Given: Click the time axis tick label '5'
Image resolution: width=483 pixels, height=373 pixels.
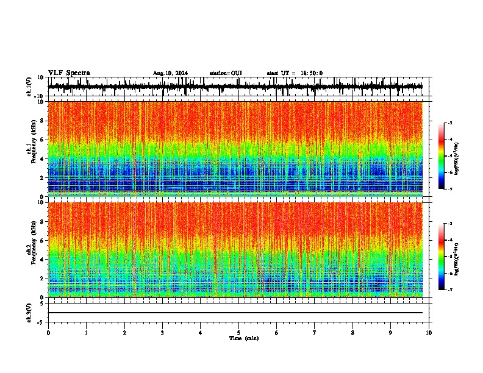Looking at the screenshot, I should [x=238, y=333].
